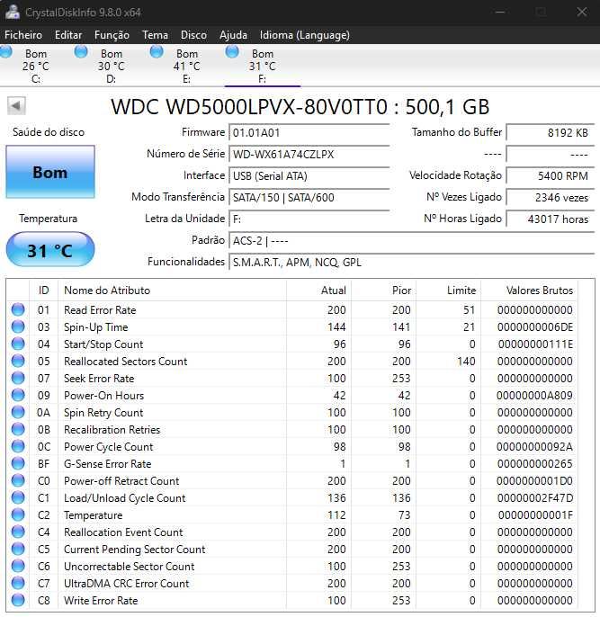Screen dimensions: 600x617
Task: Click the status icon for Reallocation Event Count
Action: point(18,532)
